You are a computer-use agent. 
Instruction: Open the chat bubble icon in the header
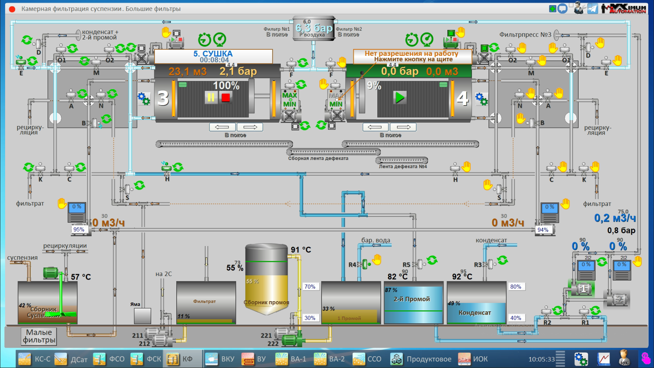[563, 8]
